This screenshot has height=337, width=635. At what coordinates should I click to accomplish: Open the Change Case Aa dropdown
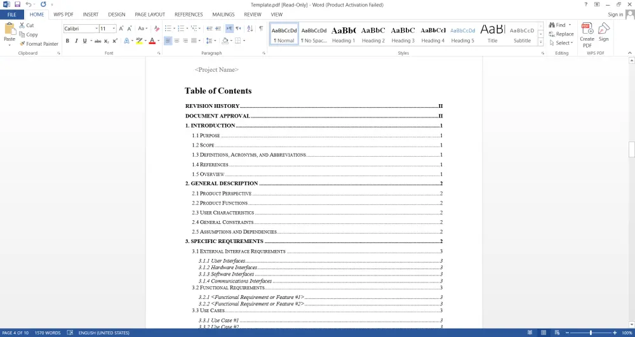[142, 29]
